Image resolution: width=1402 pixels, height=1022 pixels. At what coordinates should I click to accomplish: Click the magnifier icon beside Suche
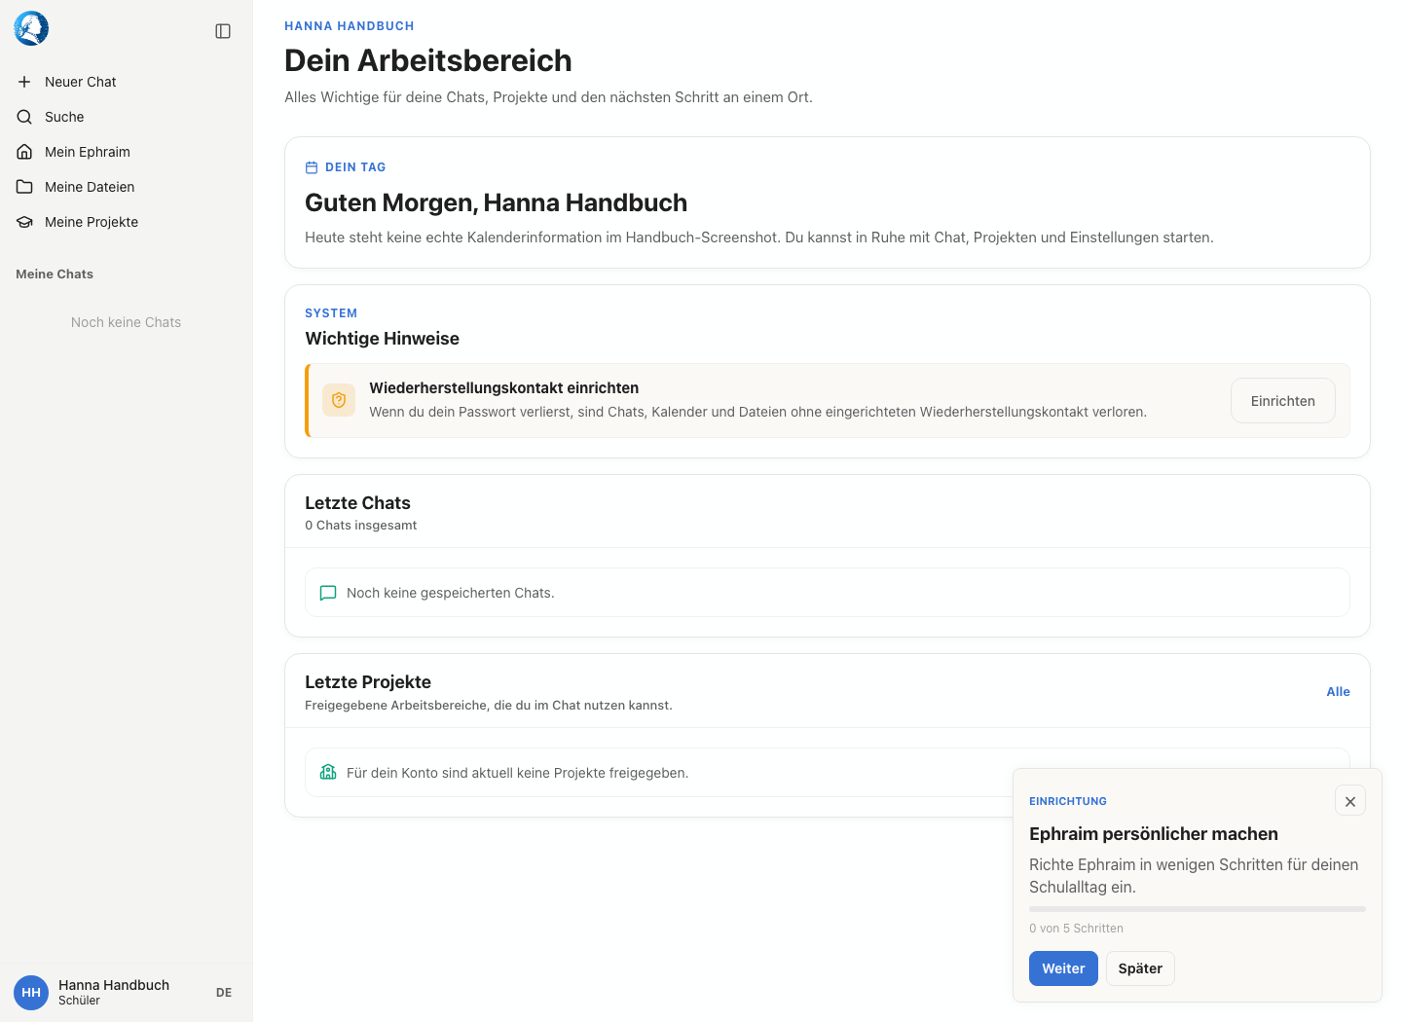tap(24, 117)
